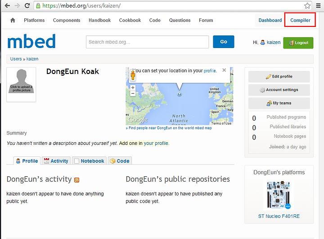Click your profile link in summary

[x=156, y=143]
